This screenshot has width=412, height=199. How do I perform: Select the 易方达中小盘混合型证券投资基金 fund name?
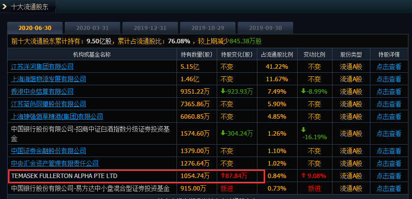coord(90,188)
